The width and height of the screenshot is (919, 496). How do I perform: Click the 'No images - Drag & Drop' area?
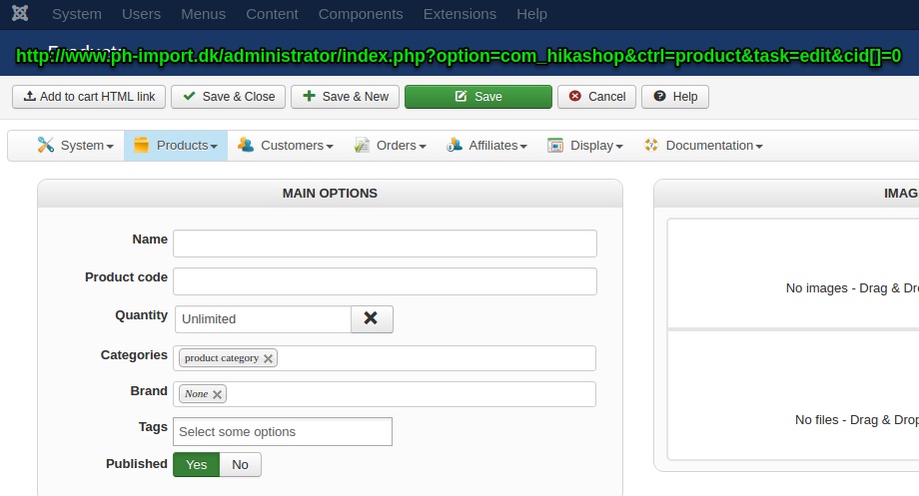(793, 273)
